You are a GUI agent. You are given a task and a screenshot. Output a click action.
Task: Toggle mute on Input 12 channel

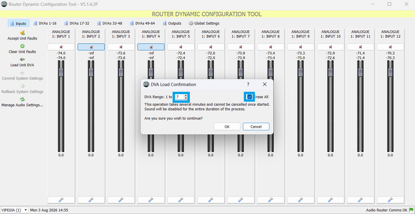click(x=390, y=47)
